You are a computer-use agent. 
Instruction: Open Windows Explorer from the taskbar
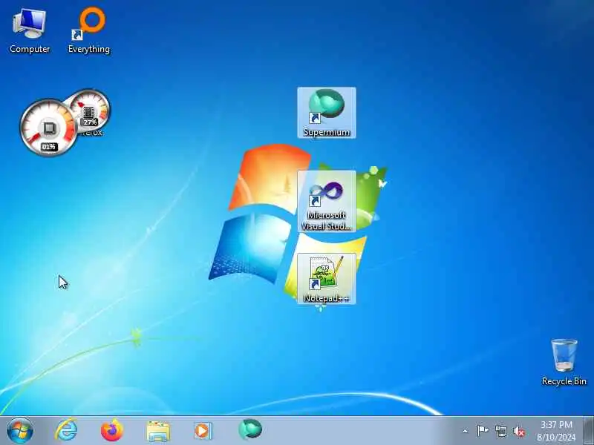click(x=158, y=430)
